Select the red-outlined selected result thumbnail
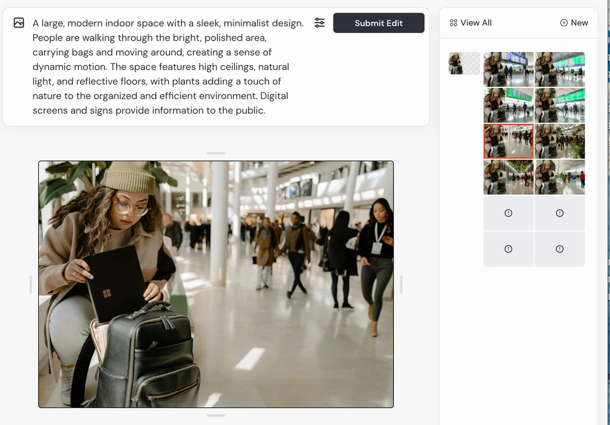The width and height of the screenshot is (610, 425). tap(508, 141)
